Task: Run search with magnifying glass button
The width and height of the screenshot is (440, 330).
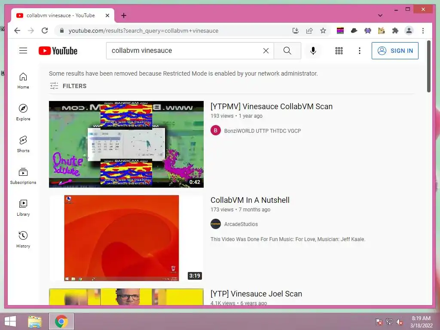Action: 287,51
